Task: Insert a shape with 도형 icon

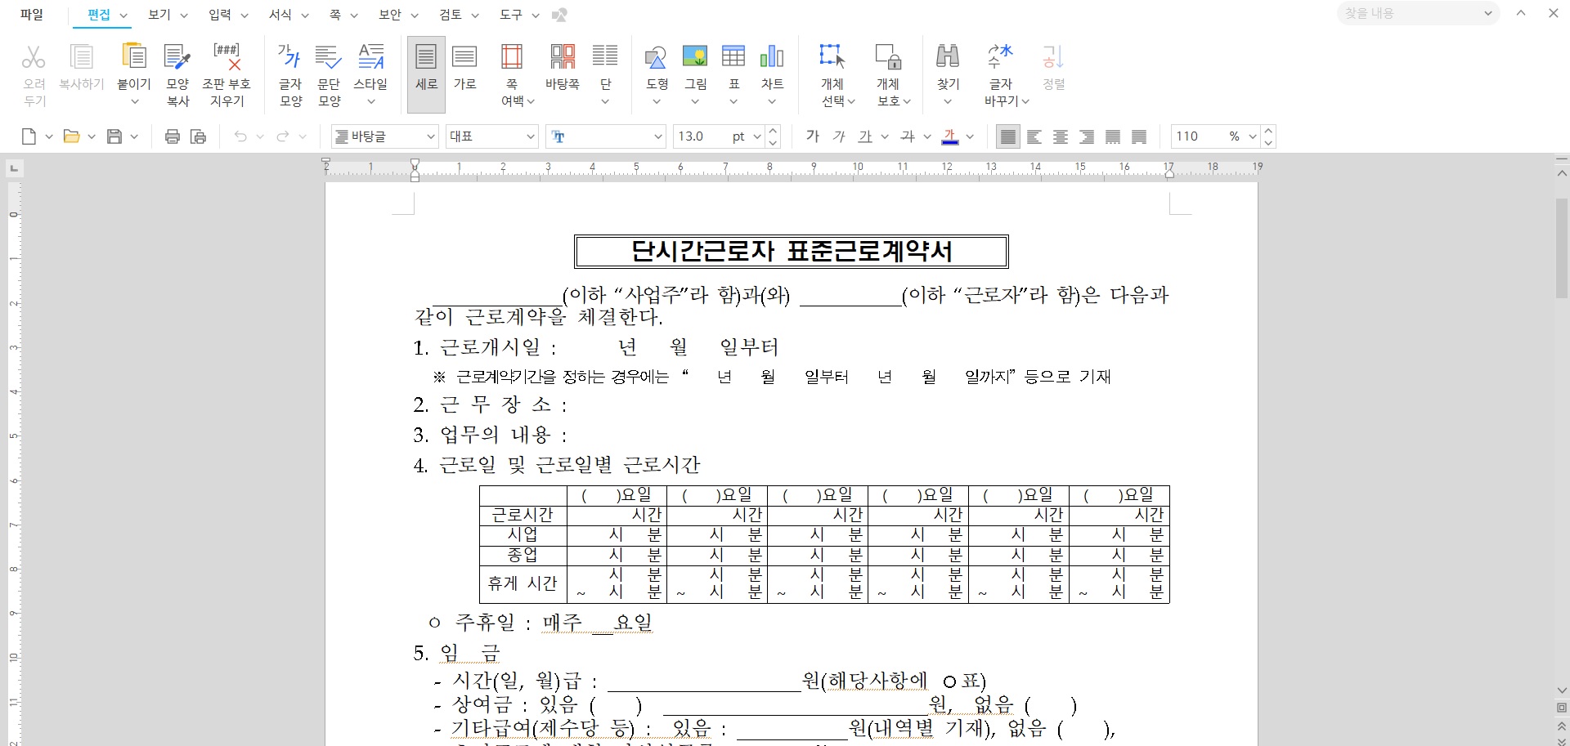Action: click(657, 57)
